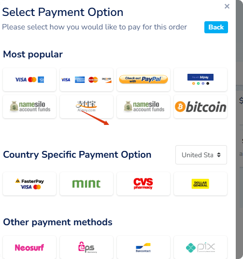Choose the Visa Mastercard Amex card option

tap(29, 80)
